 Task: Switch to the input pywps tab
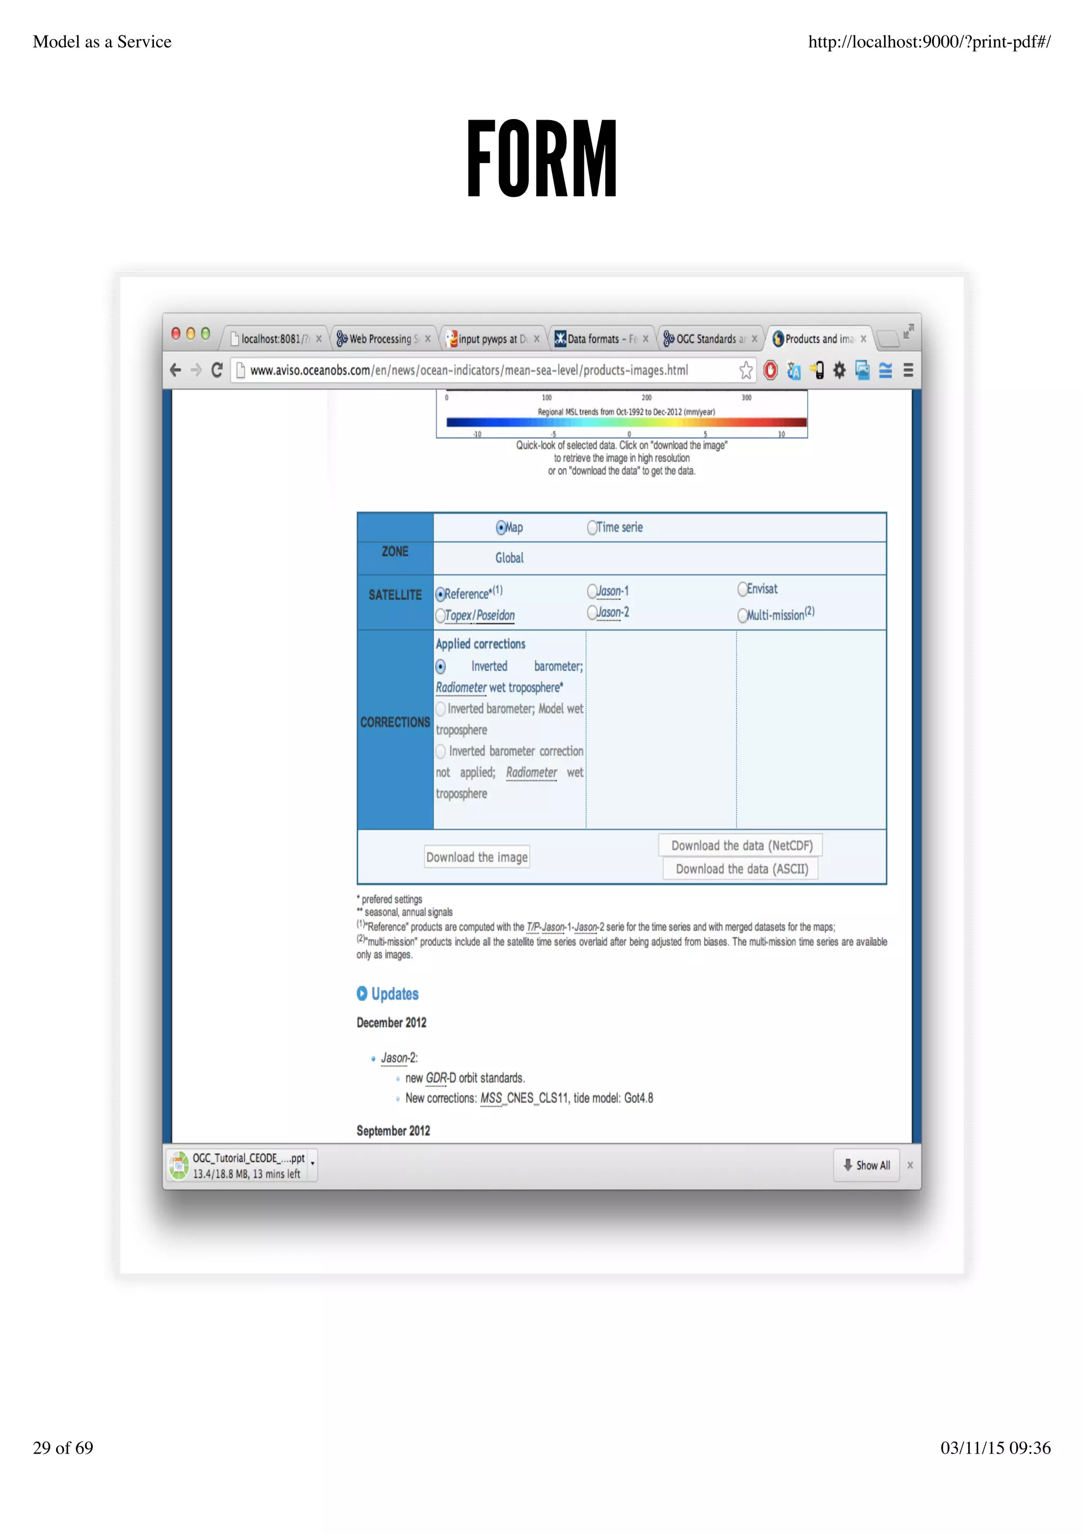point(493,339)
